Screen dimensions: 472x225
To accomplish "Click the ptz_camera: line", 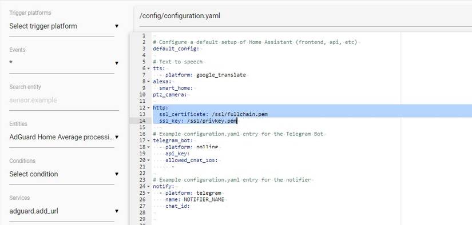I will pos(170,95).
